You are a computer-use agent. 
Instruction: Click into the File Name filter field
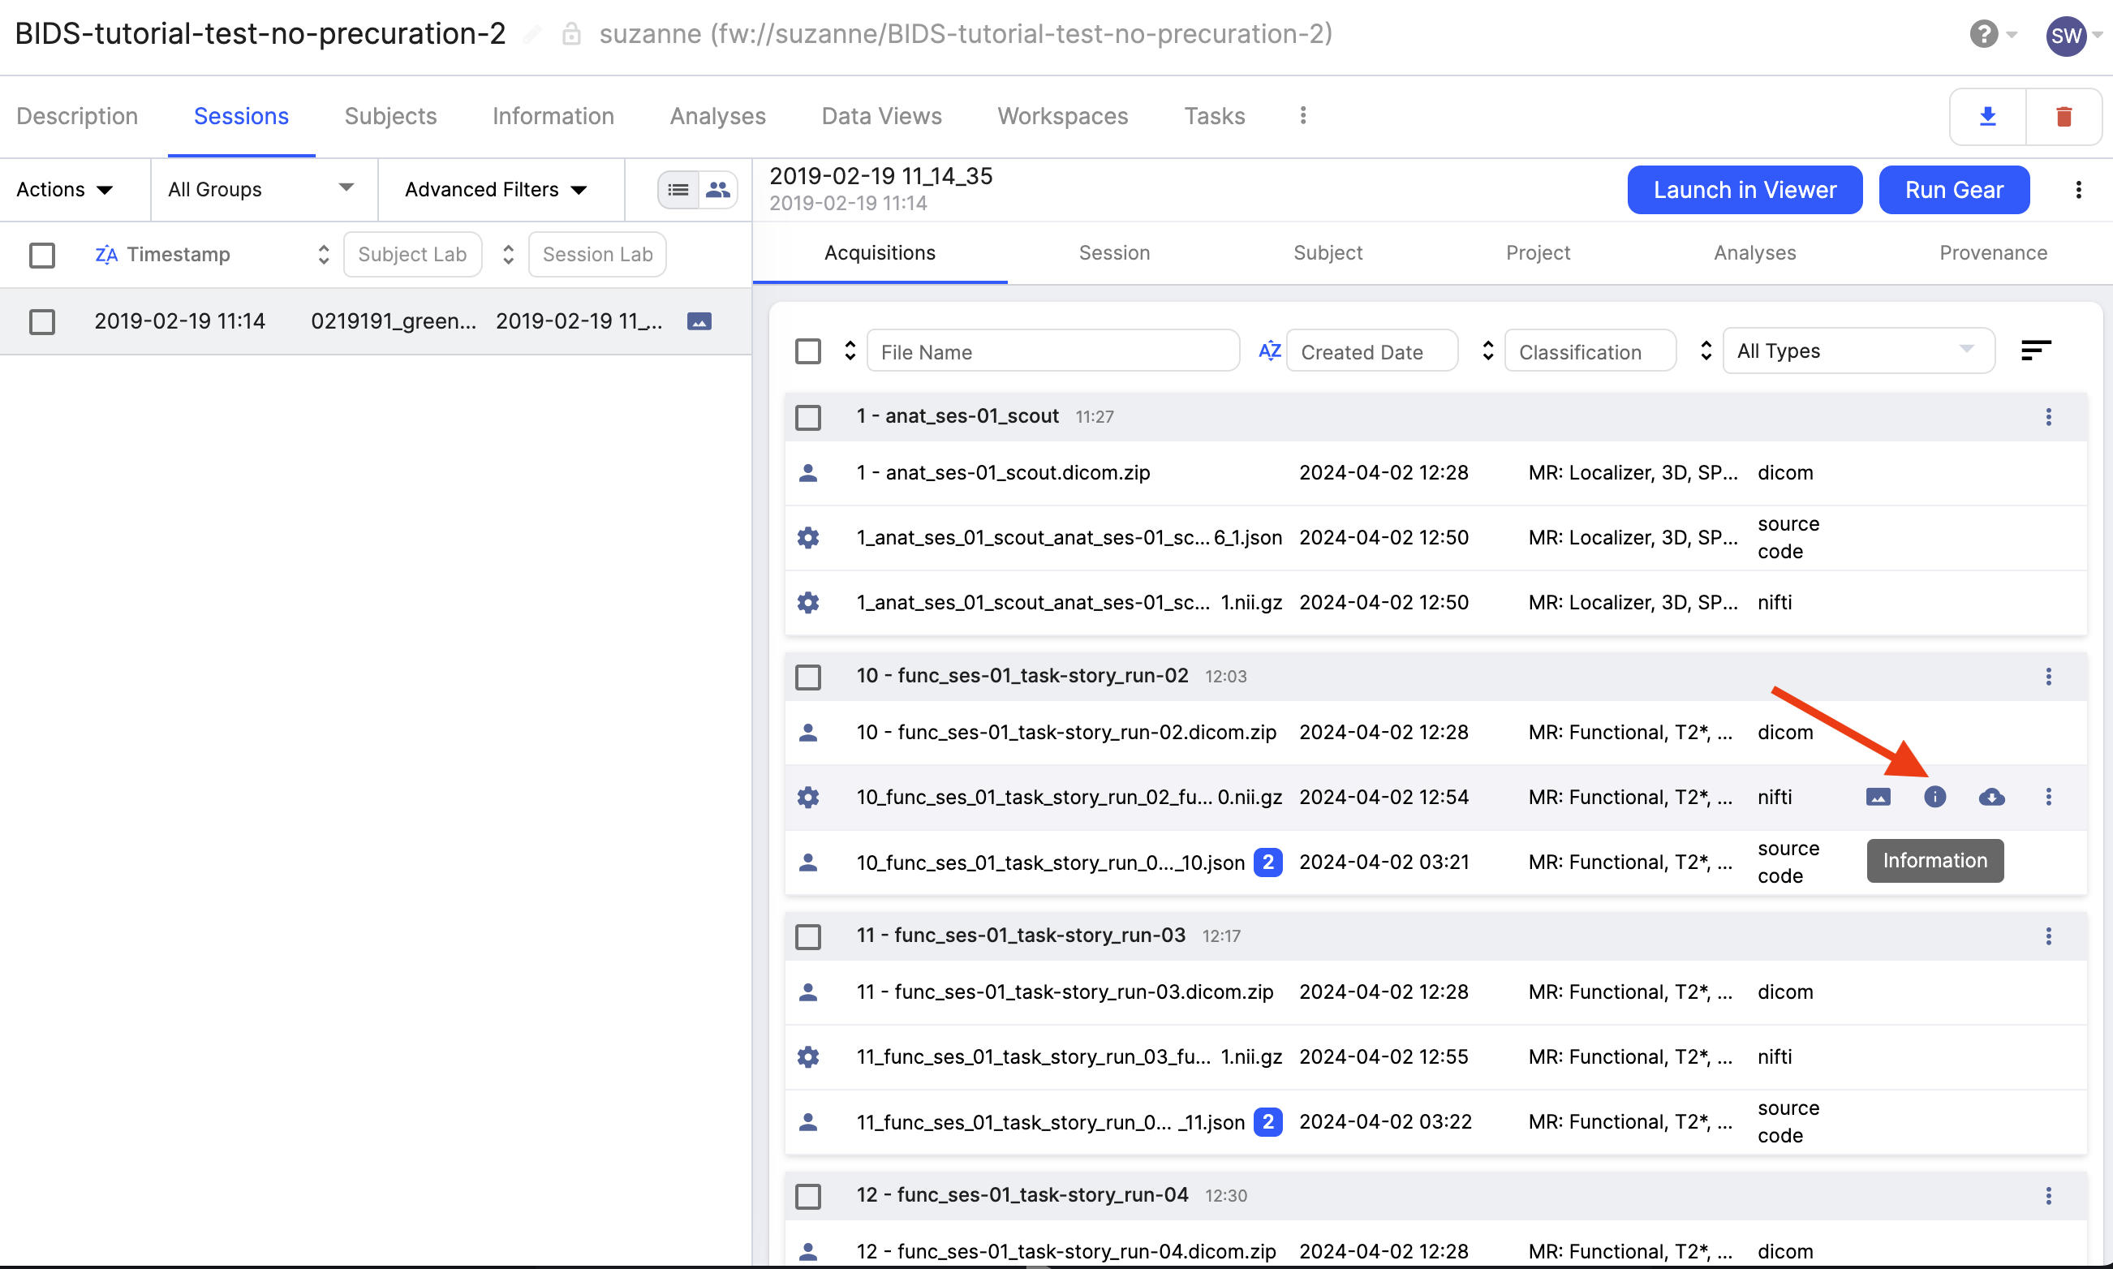[1052, 351]
